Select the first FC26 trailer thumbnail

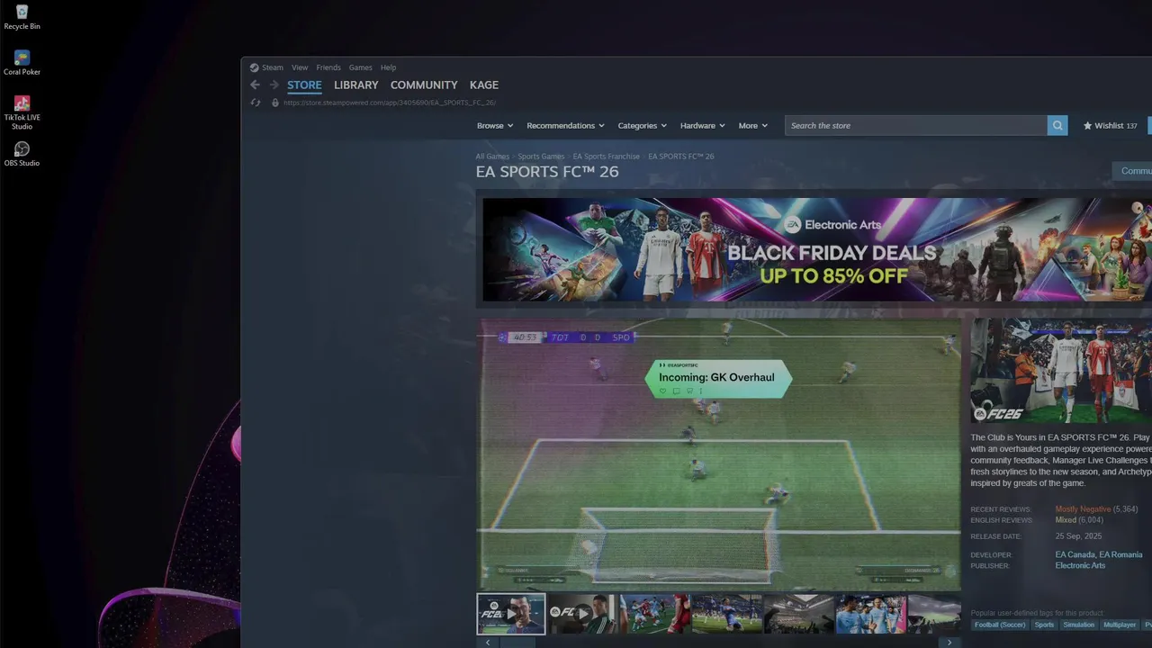[510, 614]
